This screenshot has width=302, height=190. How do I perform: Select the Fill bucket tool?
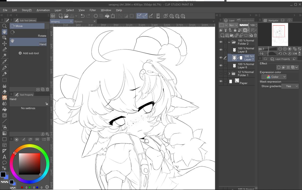pos(4,109)
